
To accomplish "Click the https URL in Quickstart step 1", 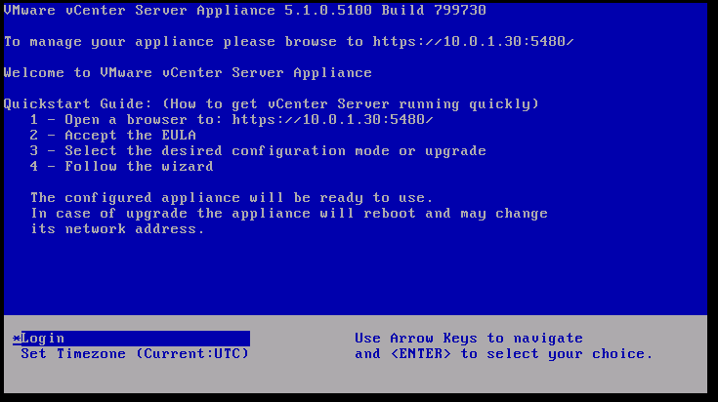I will (x=332, y=119).
